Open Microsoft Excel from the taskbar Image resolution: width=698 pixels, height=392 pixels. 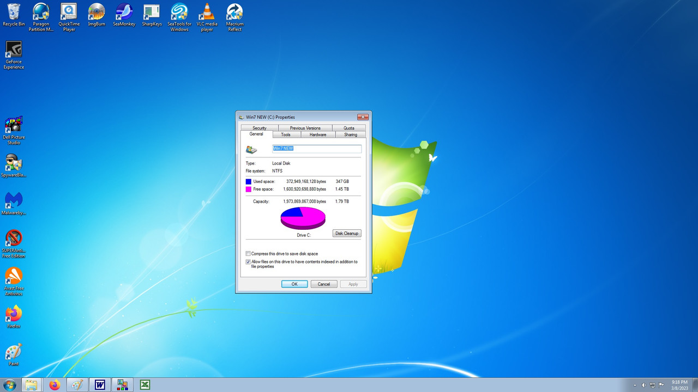(145, 385)
